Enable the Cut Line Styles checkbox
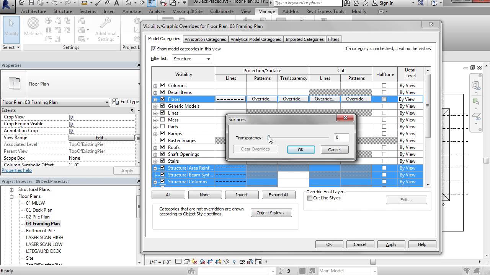Screen dimensions: 490x275 click(310, 198)
